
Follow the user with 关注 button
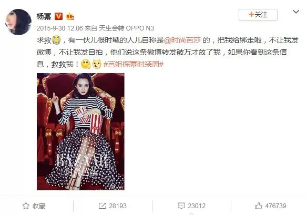[258, 15]
